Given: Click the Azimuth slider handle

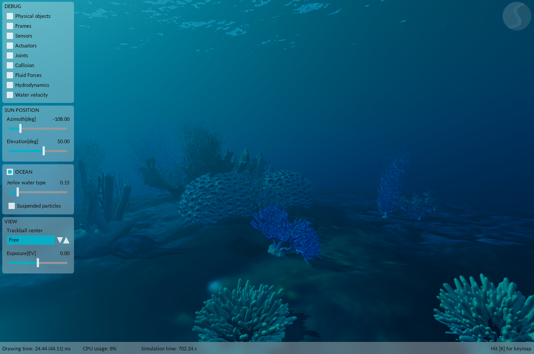Looking at the screenshot, I should pos(20,128).
